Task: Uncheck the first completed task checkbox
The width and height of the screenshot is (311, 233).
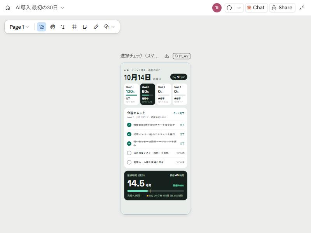Action: [x=129, y=125]
